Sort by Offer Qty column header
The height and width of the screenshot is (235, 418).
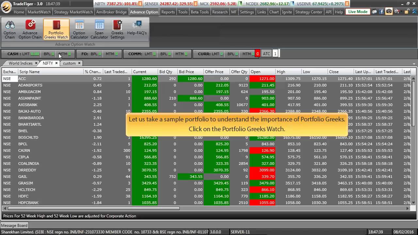coord(239,72)
